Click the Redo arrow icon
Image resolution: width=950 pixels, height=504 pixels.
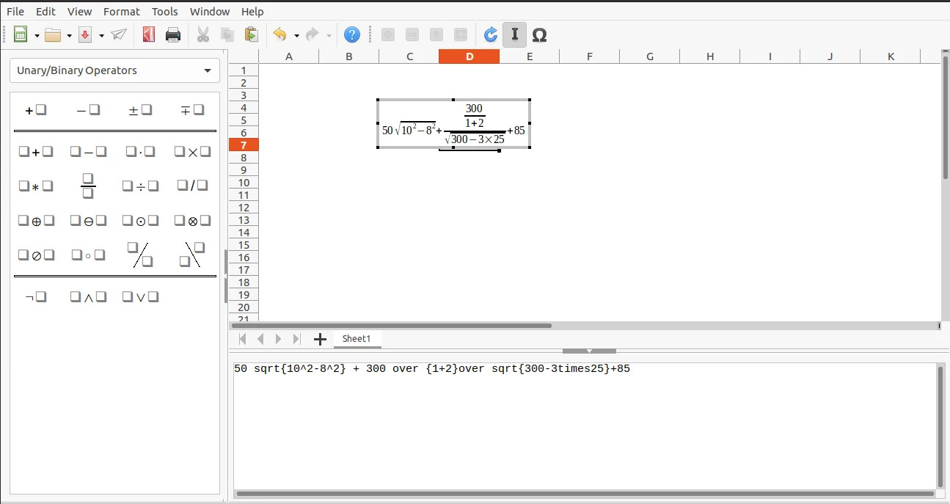tap(312, 34)
